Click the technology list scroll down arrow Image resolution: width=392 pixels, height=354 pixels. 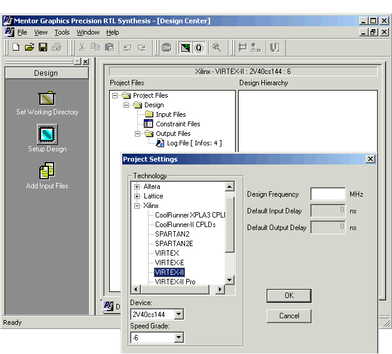pyautogui.click(x=229, y=280)
